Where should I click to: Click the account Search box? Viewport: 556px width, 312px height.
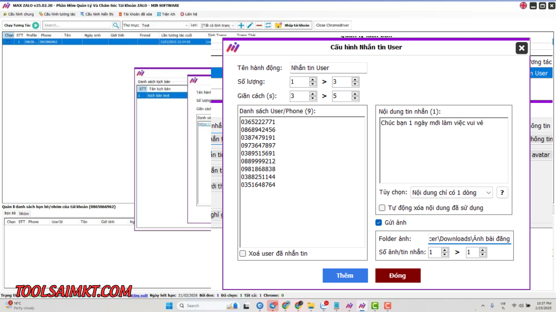coord(77,25)
